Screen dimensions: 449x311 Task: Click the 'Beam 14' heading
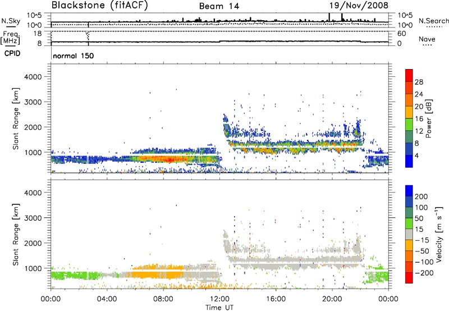[219, 6]
